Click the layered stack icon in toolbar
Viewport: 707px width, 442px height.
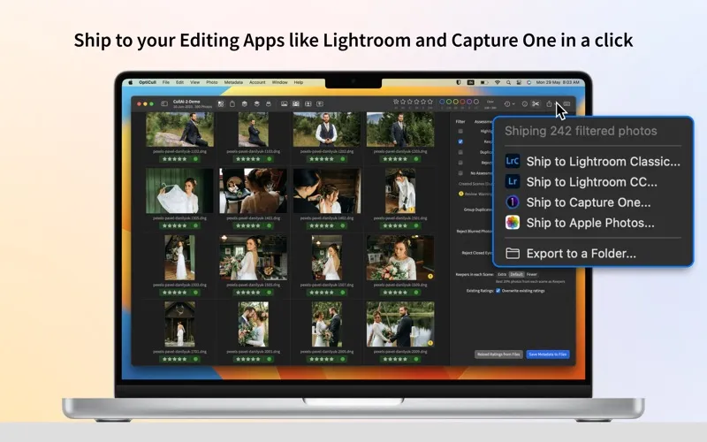[x=256, y=103]
